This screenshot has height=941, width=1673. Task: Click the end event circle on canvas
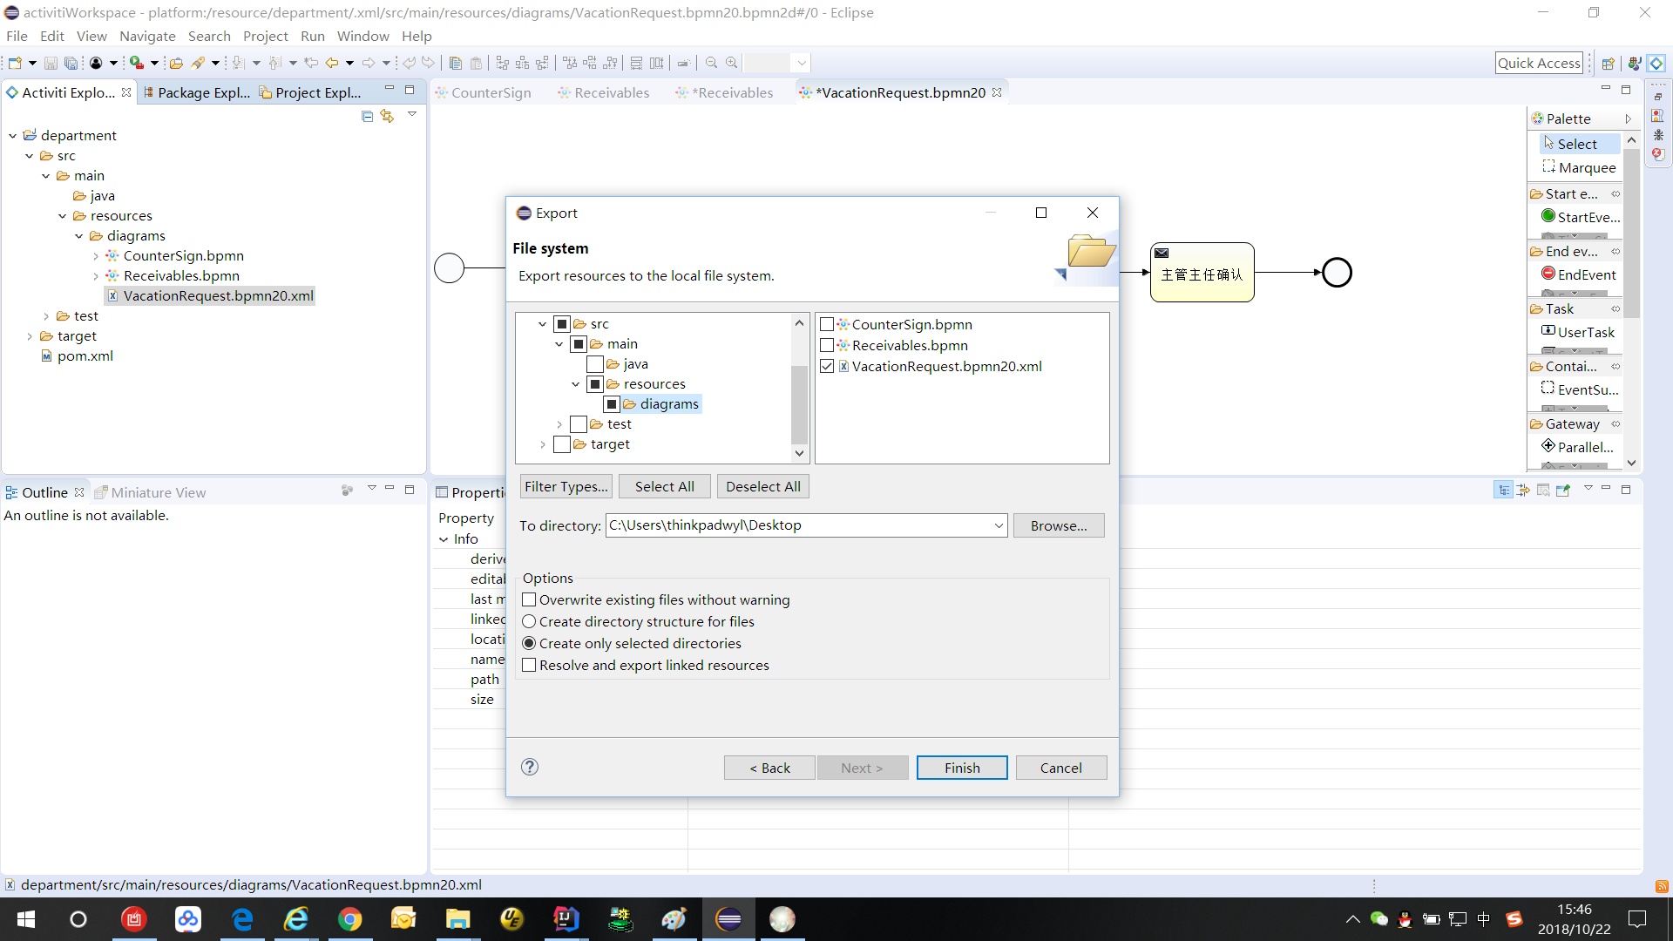click(x=1337, y=273)
